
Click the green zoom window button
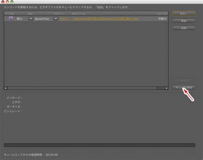point(12,2)
